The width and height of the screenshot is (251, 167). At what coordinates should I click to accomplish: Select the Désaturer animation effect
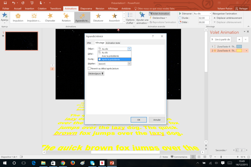[x=98, y=17]
